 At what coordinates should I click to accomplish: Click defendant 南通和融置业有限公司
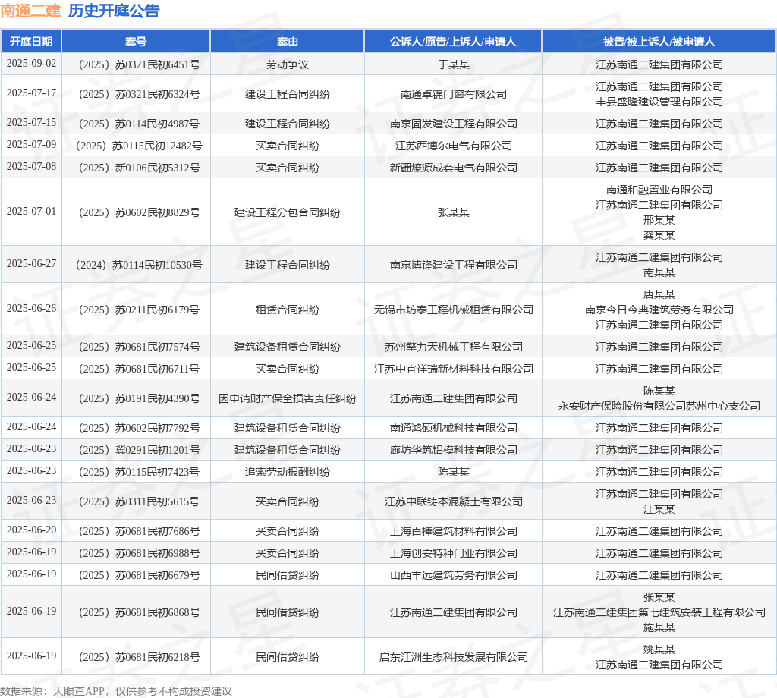(x=659, y=190)
